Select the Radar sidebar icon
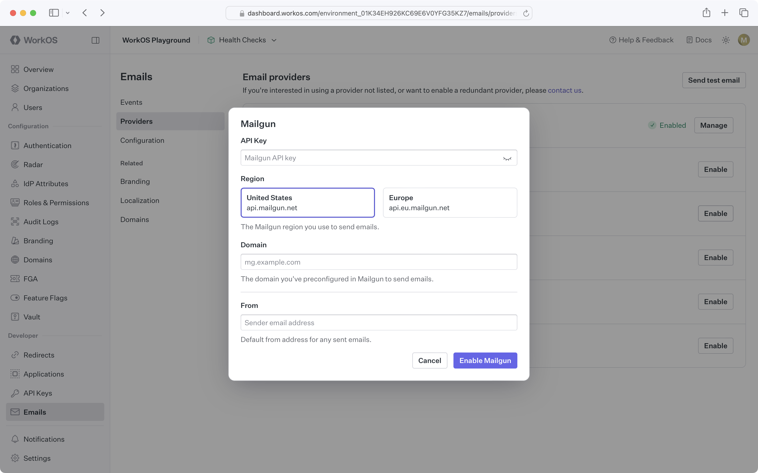758x473 pixels. (x=15, y=164)
